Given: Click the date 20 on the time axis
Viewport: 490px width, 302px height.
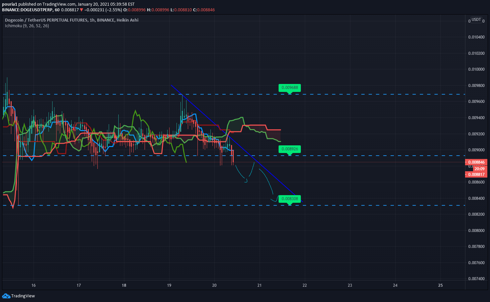Looking at the screenshot, I should pos(214,285).
